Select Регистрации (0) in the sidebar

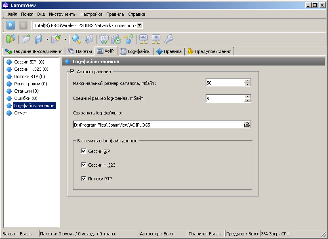coord(31,84)
